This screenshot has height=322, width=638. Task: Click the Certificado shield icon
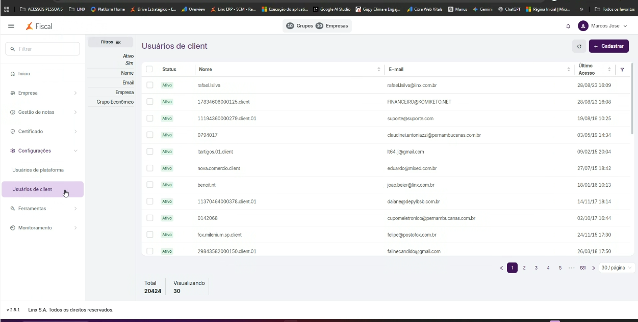13,132
